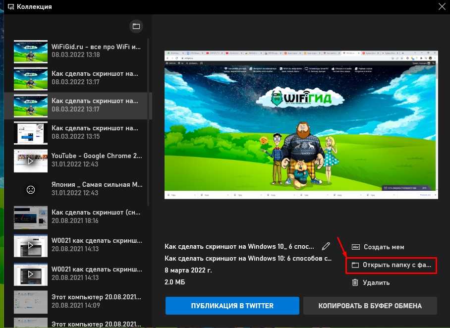The height and width of the screenshot is (328, 450).
Task: Click the pencil icon to rename the capture
Action: pyautogui.click(x=326, y=246)
